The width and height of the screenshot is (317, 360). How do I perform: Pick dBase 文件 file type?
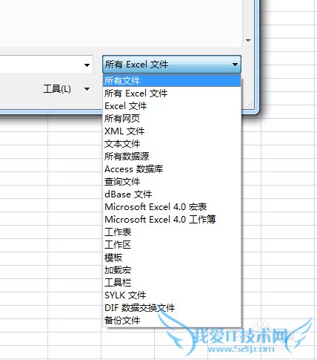click(172, 194)
